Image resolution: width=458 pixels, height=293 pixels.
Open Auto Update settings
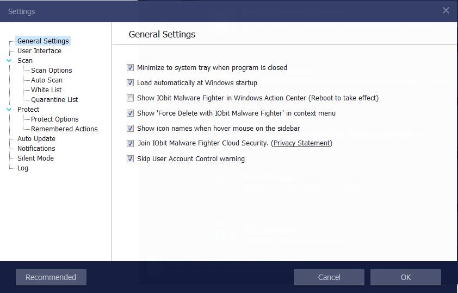coord(36,139)
